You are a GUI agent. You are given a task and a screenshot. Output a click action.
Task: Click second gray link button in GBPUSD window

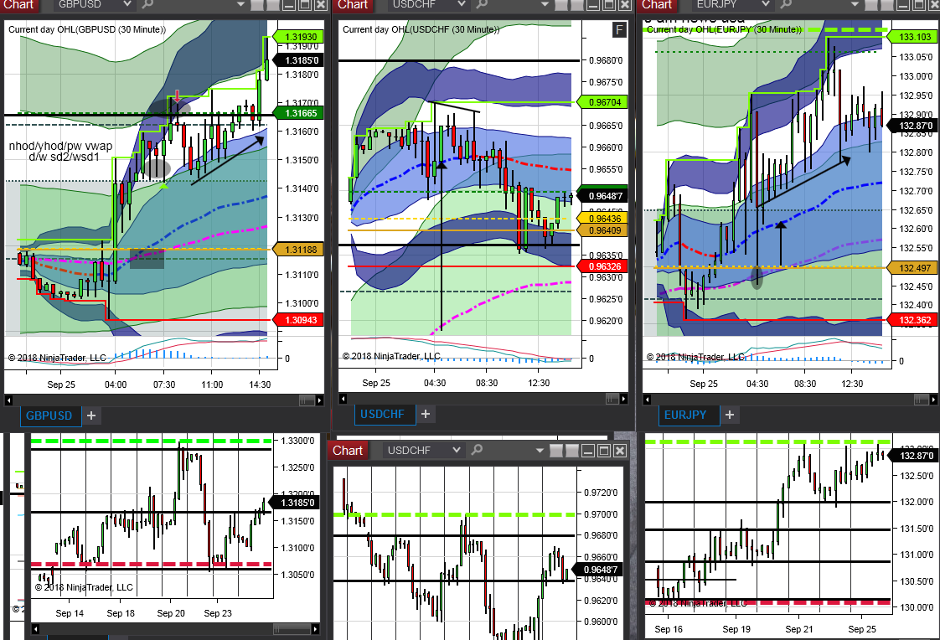(273, 5)
